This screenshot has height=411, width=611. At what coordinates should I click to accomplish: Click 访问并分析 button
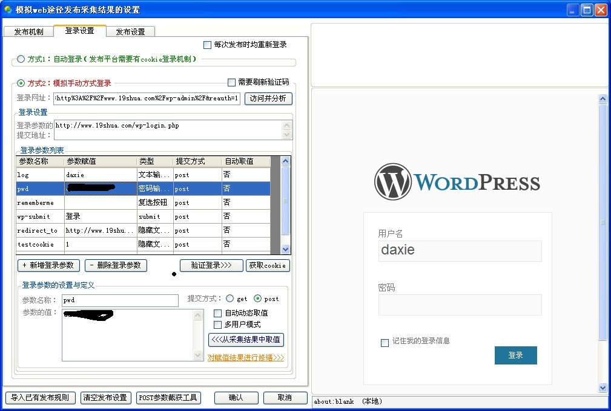click(x=268, y=98)
